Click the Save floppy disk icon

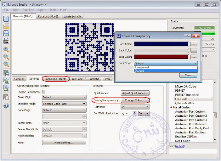click(6, 34)
